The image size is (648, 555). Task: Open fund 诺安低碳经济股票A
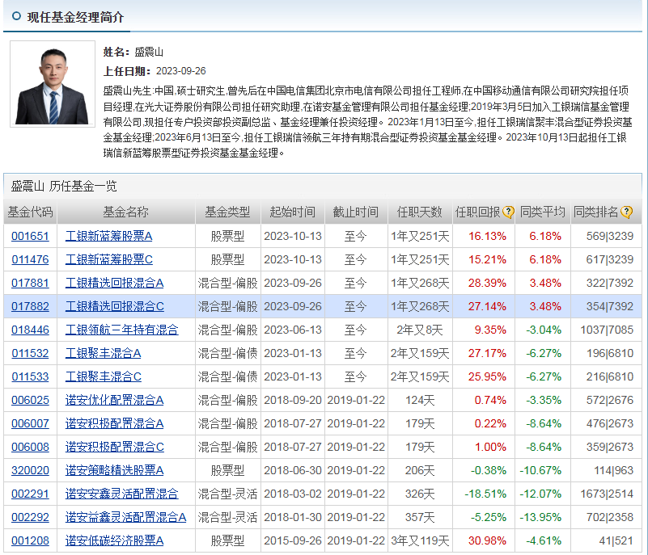pos(115,541)
